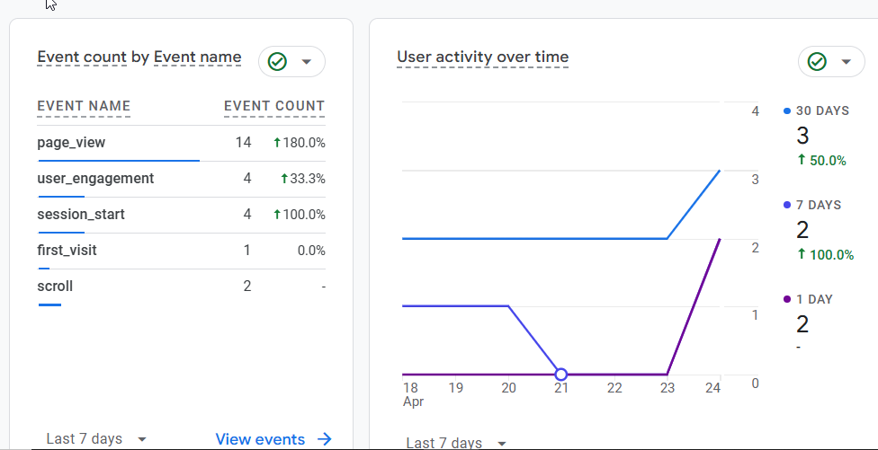Screen dimensions: 878x450
Task: Click the Event count by Event name title
Action: point(139,57)
